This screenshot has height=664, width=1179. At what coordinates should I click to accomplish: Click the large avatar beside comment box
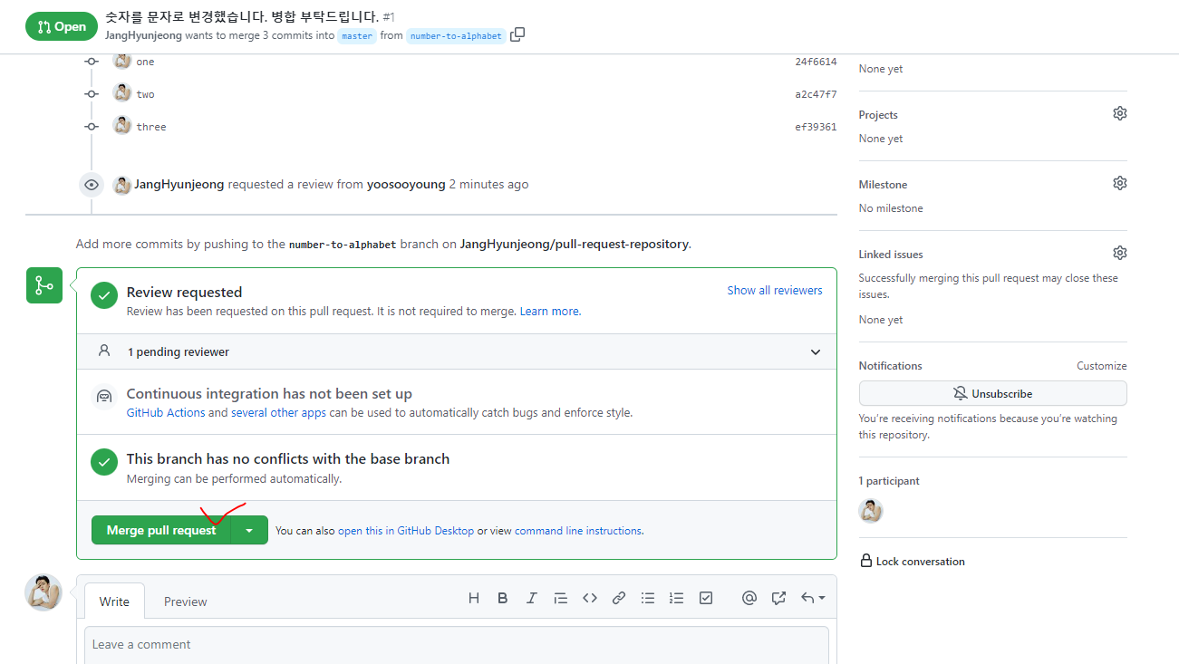43,592
